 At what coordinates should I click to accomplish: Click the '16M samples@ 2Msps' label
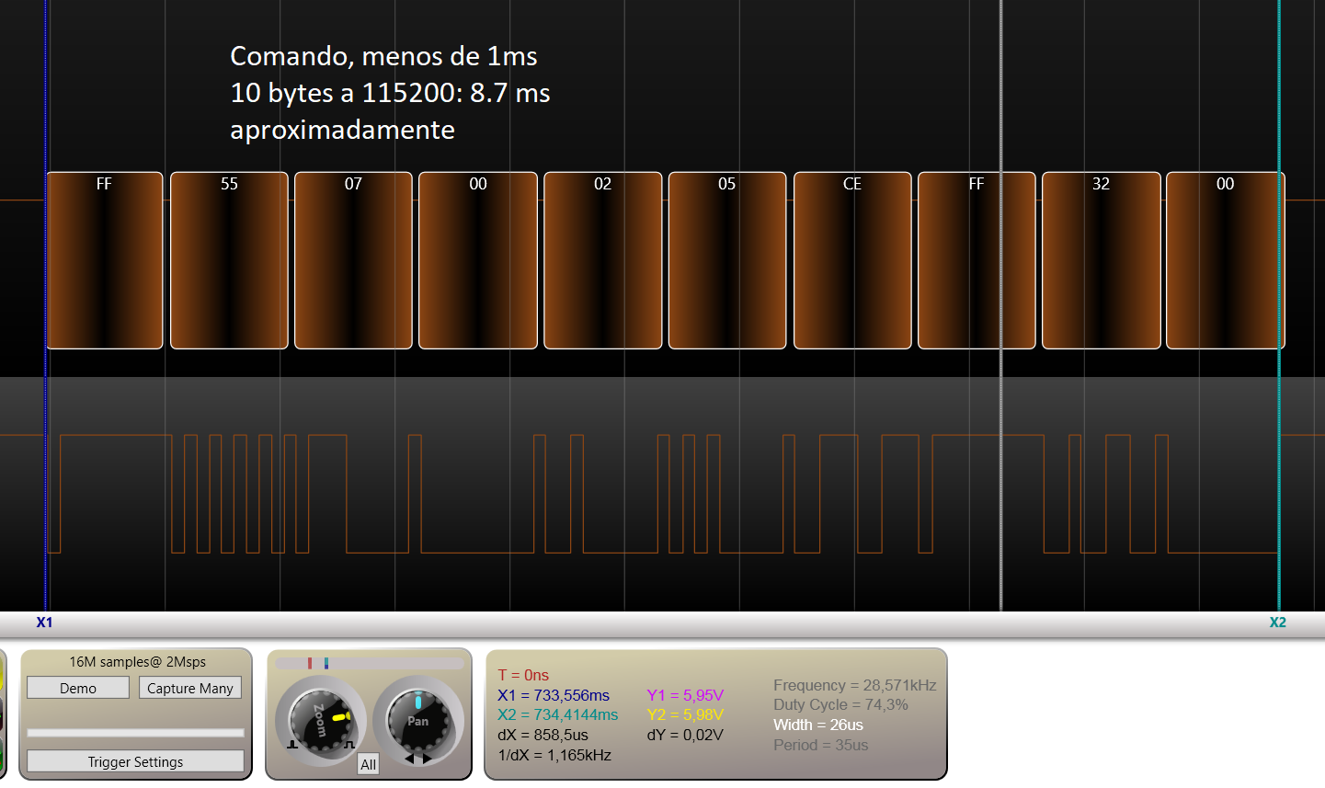[x=138, y=662]
